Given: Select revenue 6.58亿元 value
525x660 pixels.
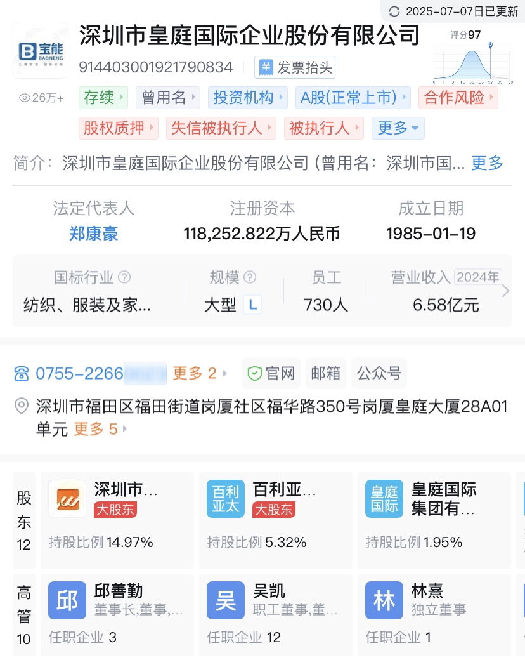Looking at the screenshot, I should 446,305.
